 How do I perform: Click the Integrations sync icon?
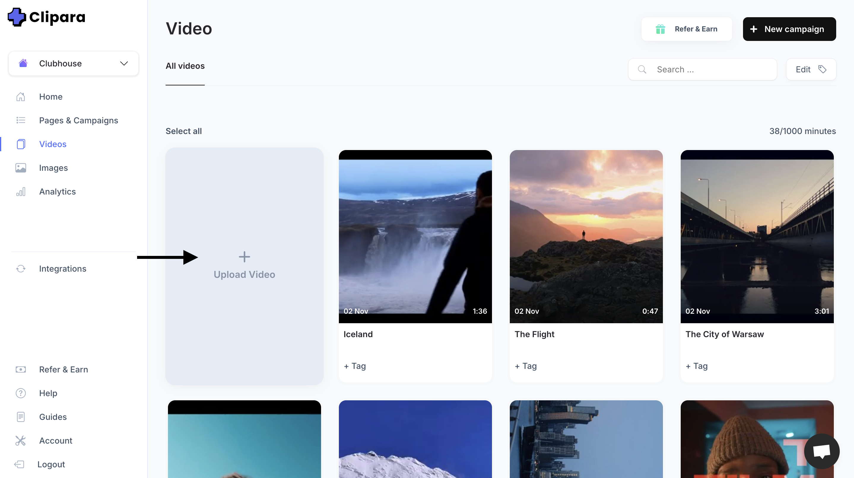click(x=20, y=269)
